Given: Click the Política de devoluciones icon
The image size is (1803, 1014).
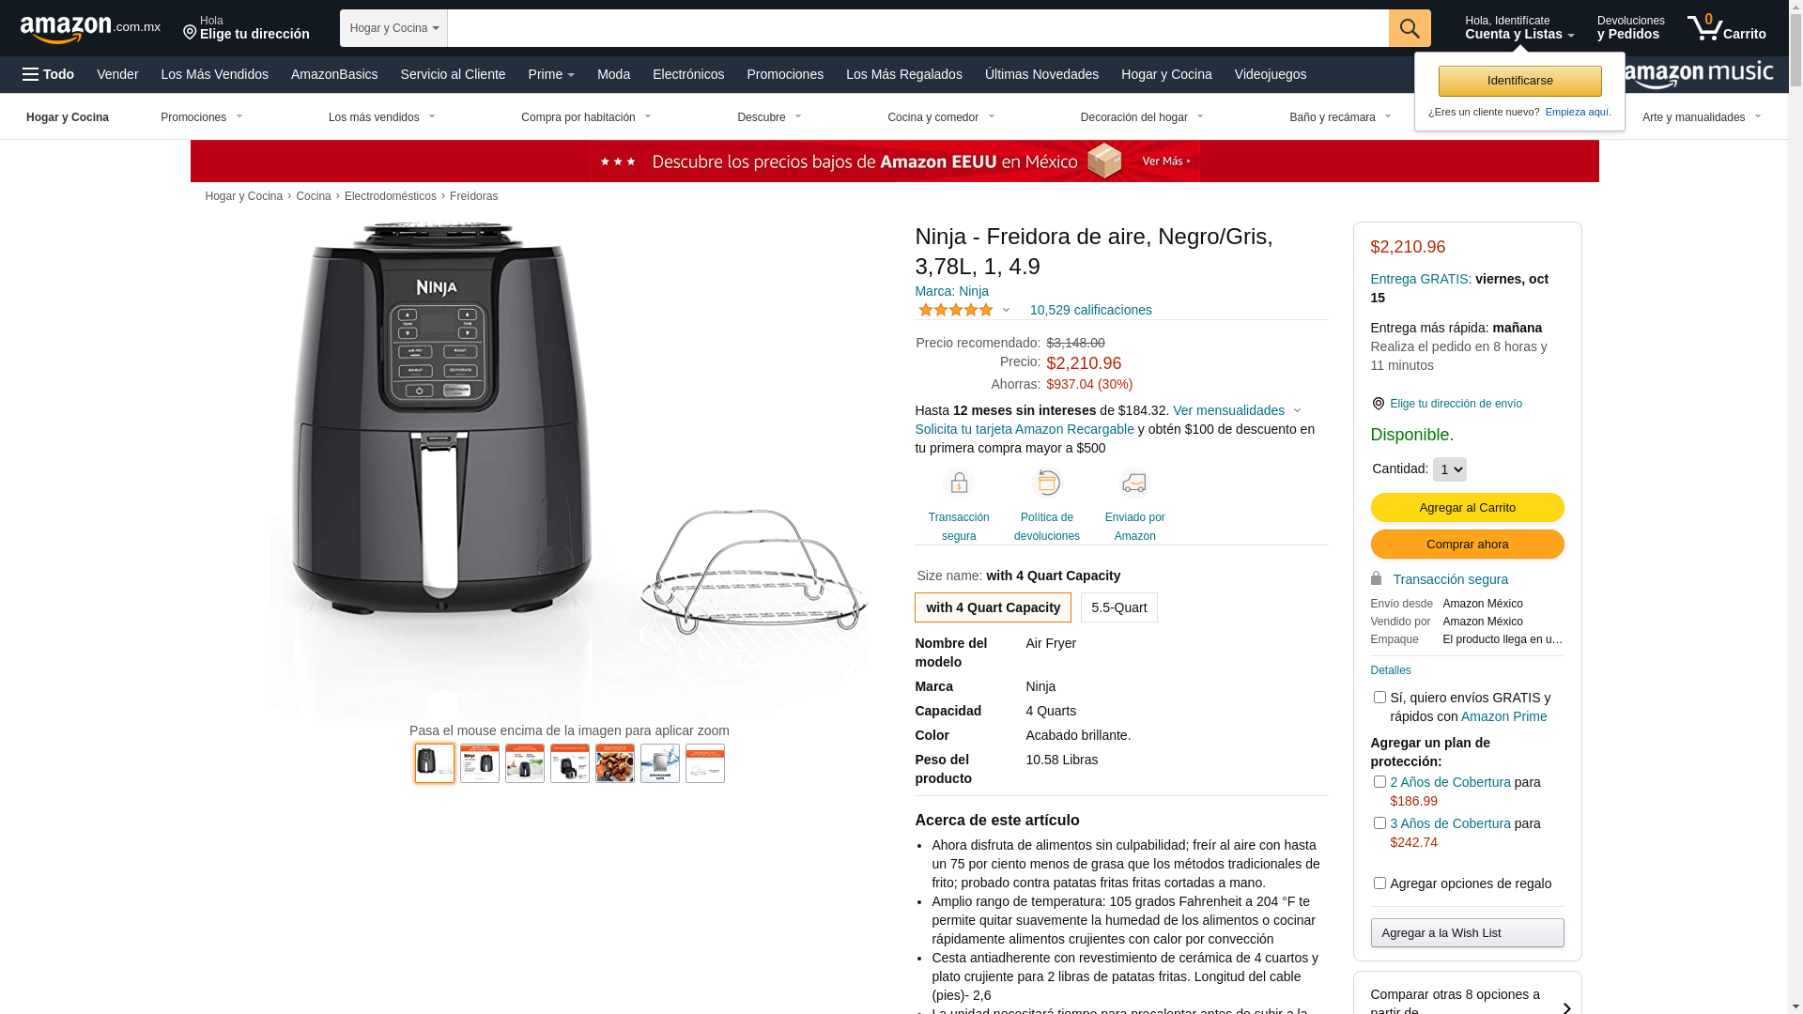Looking at the screenshot, I should (1047, 483).
